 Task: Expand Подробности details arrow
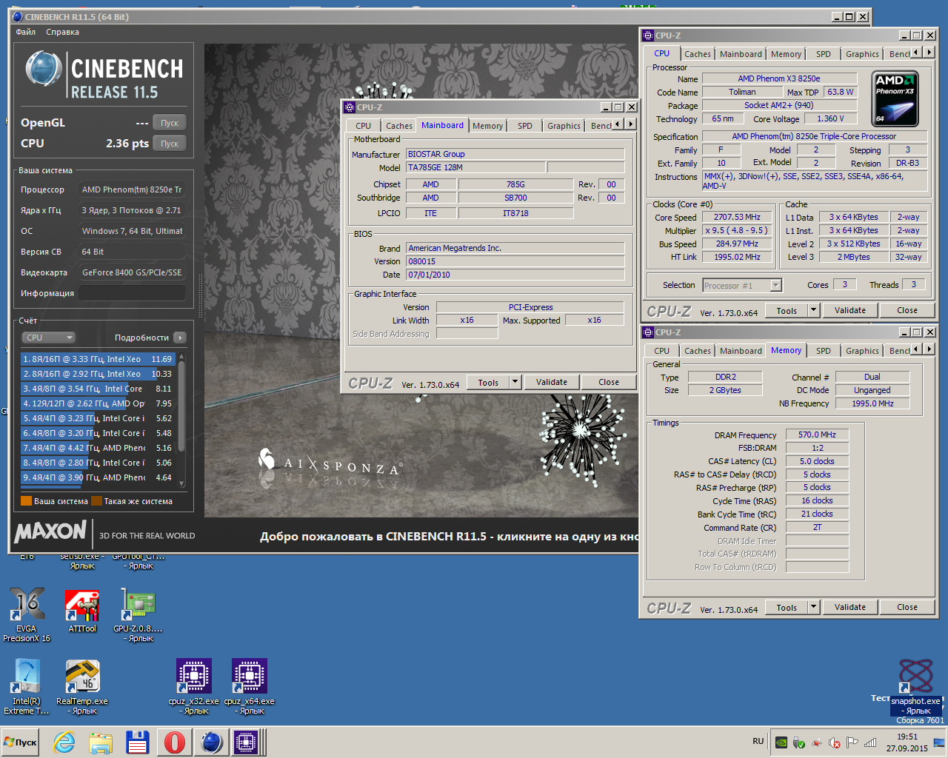(180, 338)
